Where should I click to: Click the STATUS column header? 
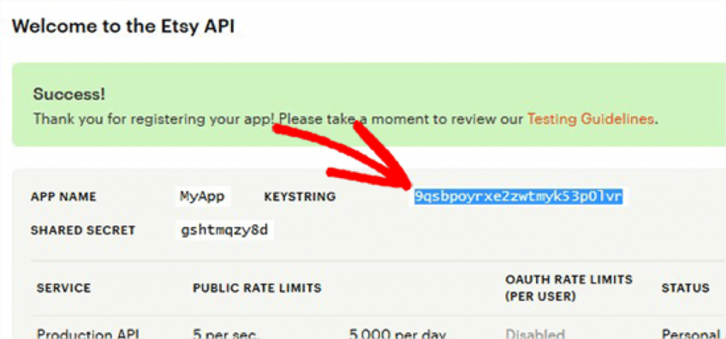coord(686,288)
